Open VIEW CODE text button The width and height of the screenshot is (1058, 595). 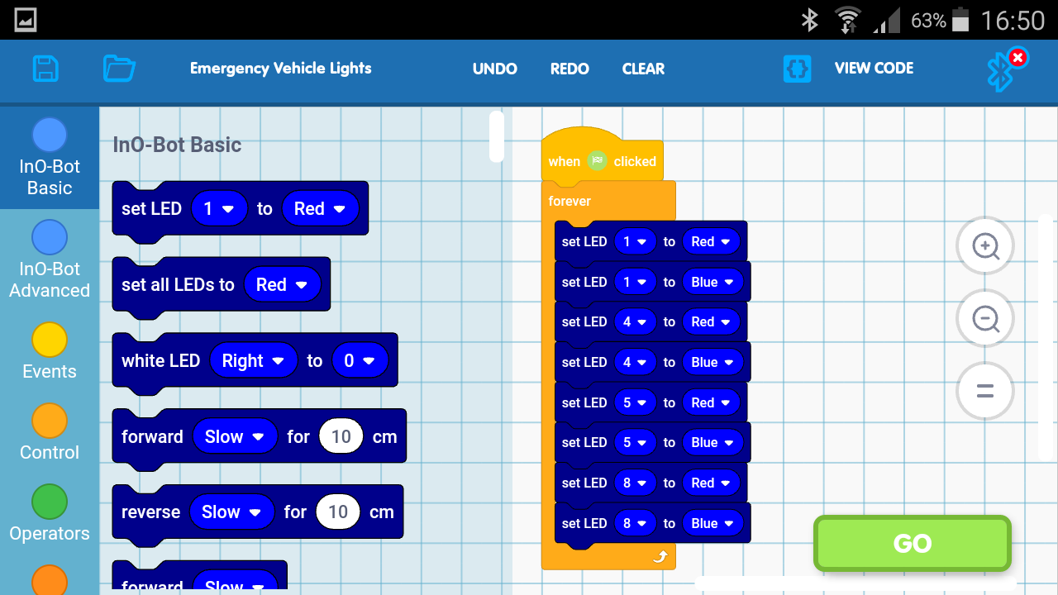point(874,69)
